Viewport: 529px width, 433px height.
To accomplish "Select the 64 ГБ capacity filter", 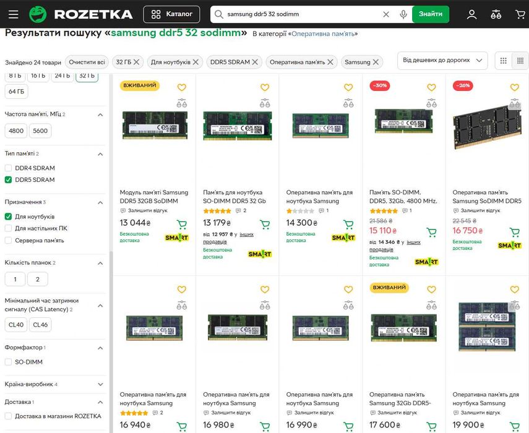I will (16, 92).
